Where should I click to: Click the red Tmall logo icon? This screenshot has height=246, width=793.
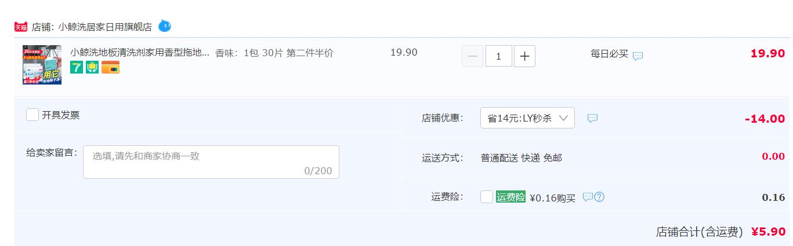tap(21, 27)
